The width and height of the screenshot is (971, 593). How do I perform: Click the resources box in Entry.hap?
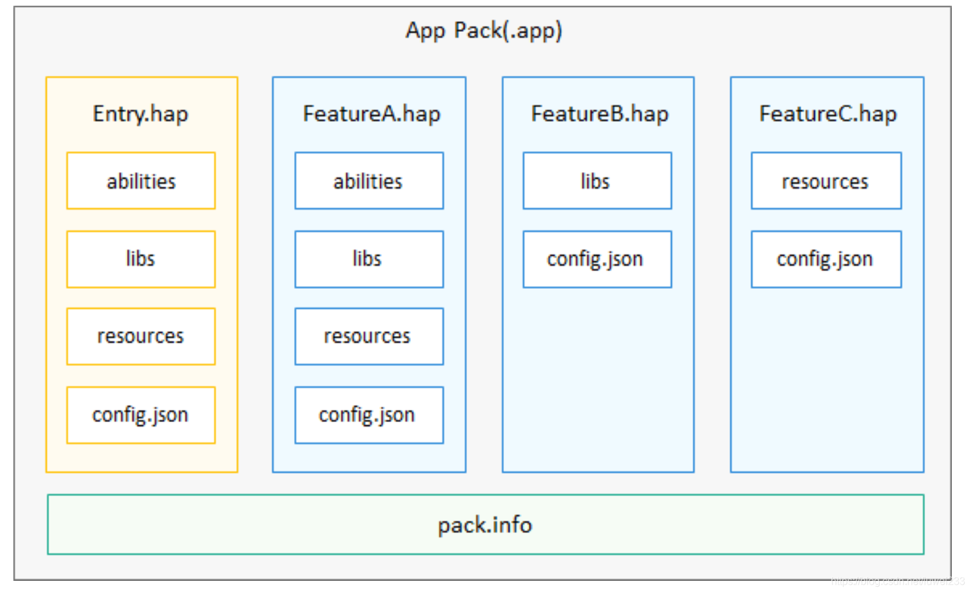(x=141, y=337)
